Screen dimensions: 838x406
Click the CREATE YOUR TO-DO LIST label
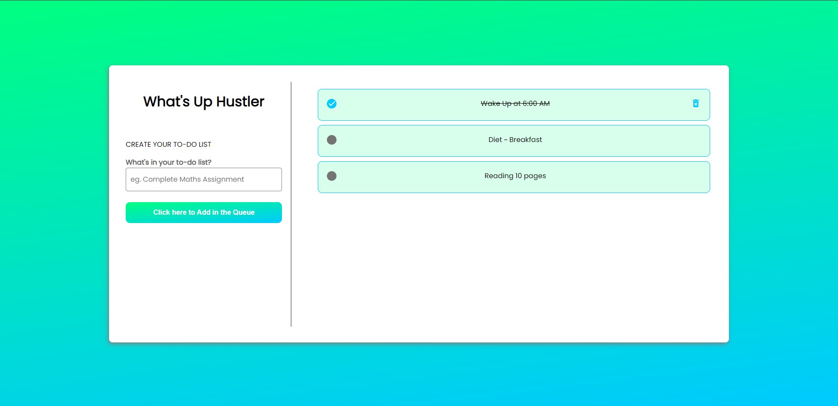pyautogui.click(x=168, y=145)
